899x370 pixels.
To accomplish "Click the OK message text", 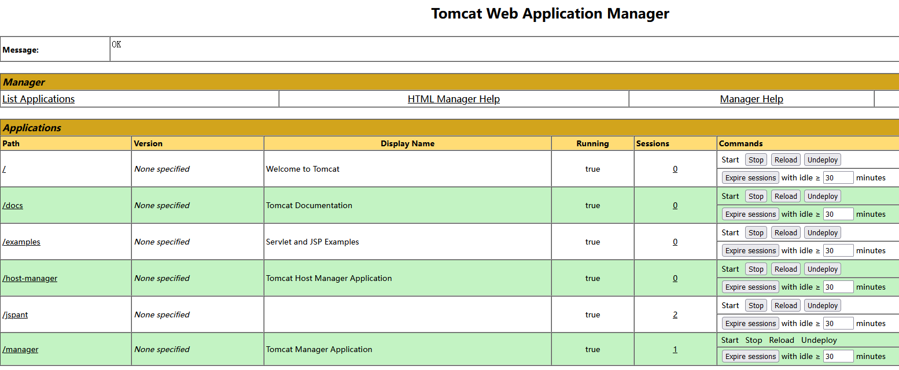I will click(x=116, y=44).
